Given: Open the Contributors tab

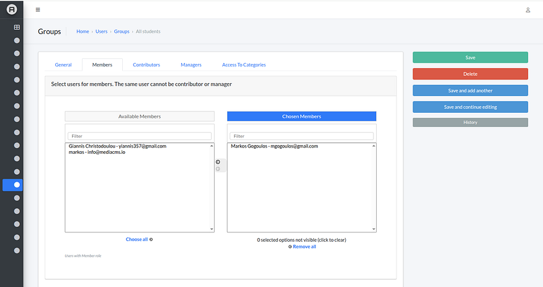Looking at the screenshot, I should tap(146, 64).
